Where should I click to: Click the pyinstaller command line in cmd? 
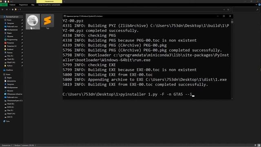coord(128,94)
